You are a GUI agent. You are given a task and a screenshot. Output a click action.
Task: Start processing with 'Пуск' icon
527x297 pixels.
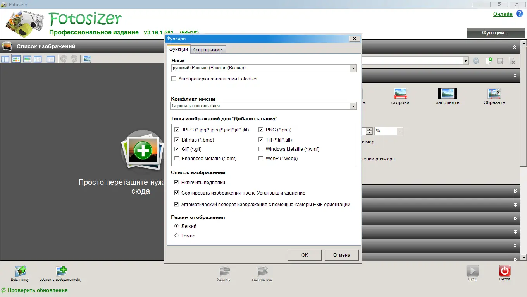(472, 273)
